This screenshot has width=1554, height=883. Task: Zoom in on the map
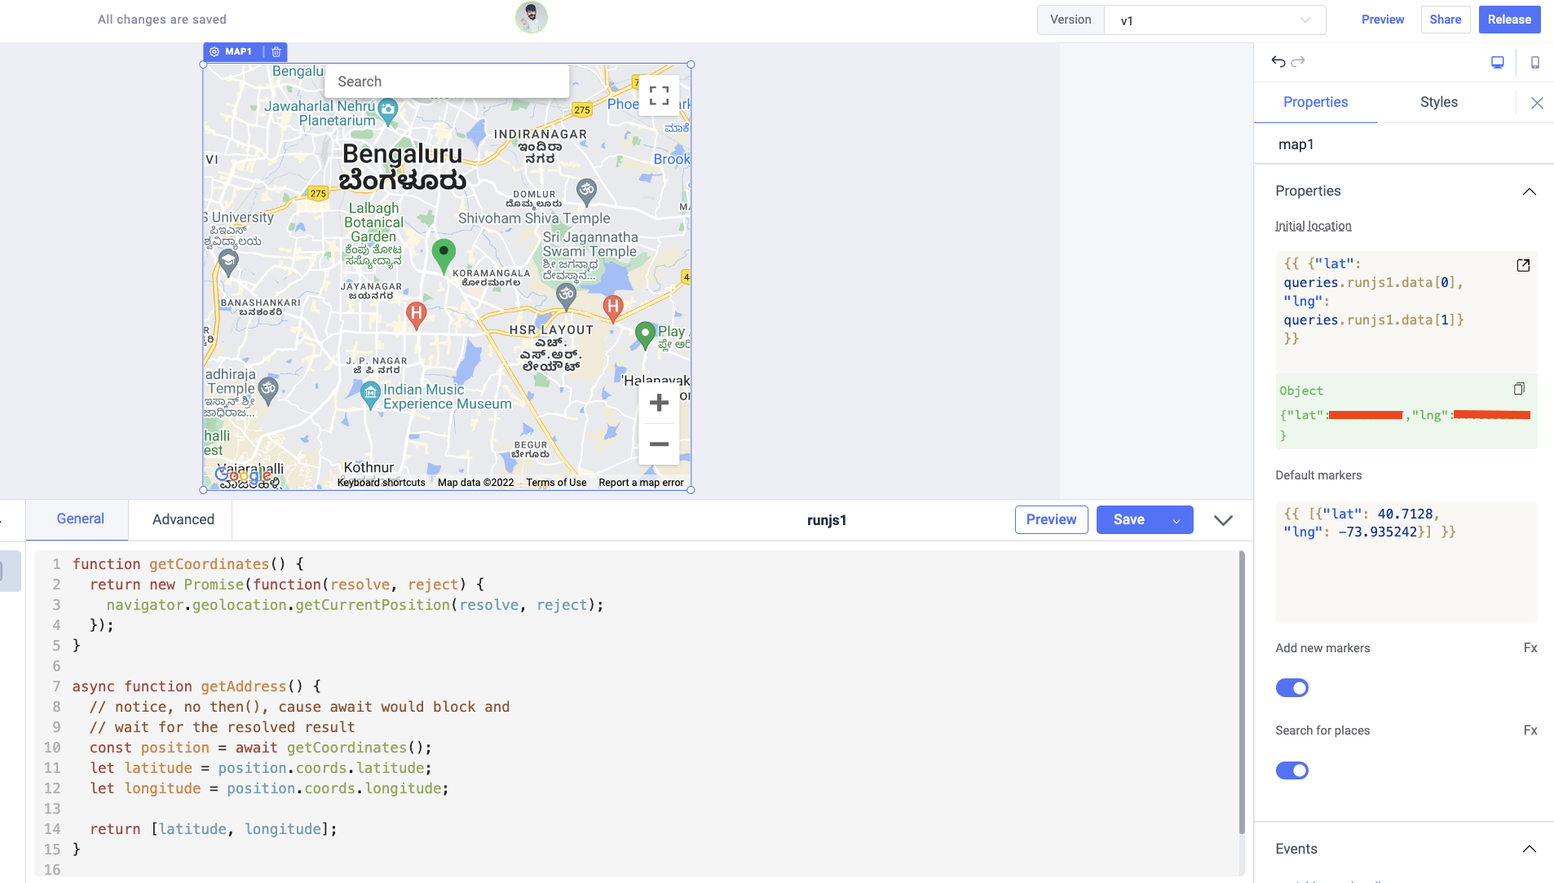tap(659, 403)
